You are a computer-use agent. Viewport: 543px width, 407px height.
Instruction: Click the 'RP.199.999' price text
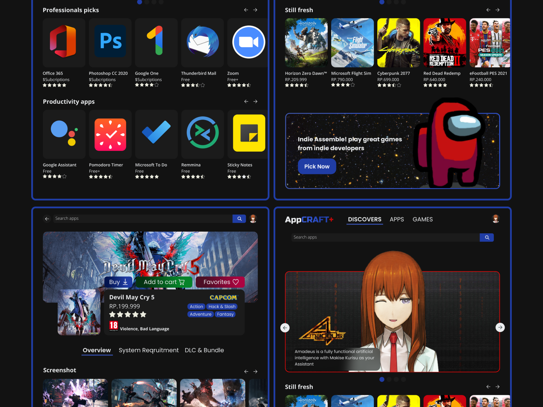pyautogui.click(x=125, y=306)
